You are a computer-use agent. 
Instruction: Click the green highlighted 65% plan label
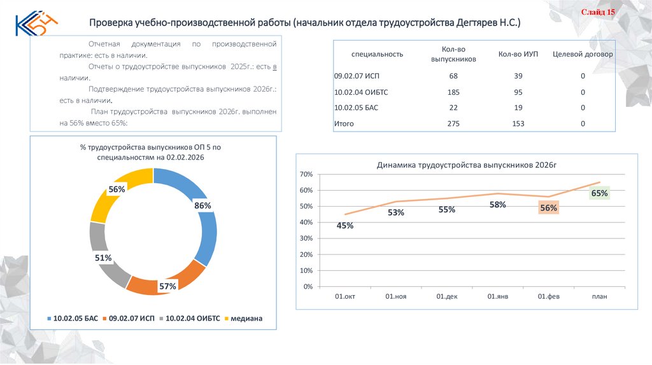(x=600, y=193)
